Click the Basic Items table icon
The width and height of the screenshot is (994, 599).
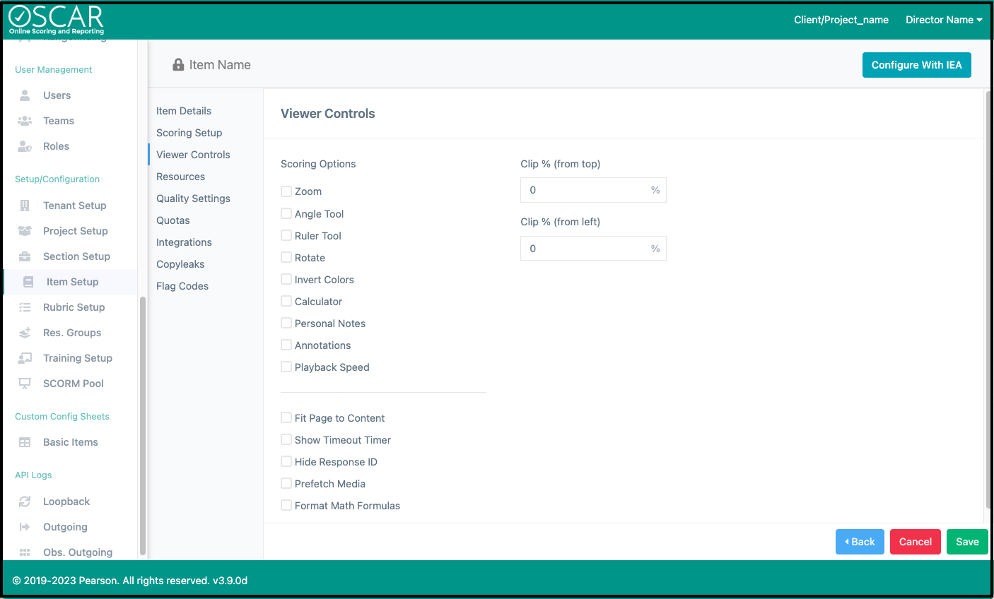(25, 442)
